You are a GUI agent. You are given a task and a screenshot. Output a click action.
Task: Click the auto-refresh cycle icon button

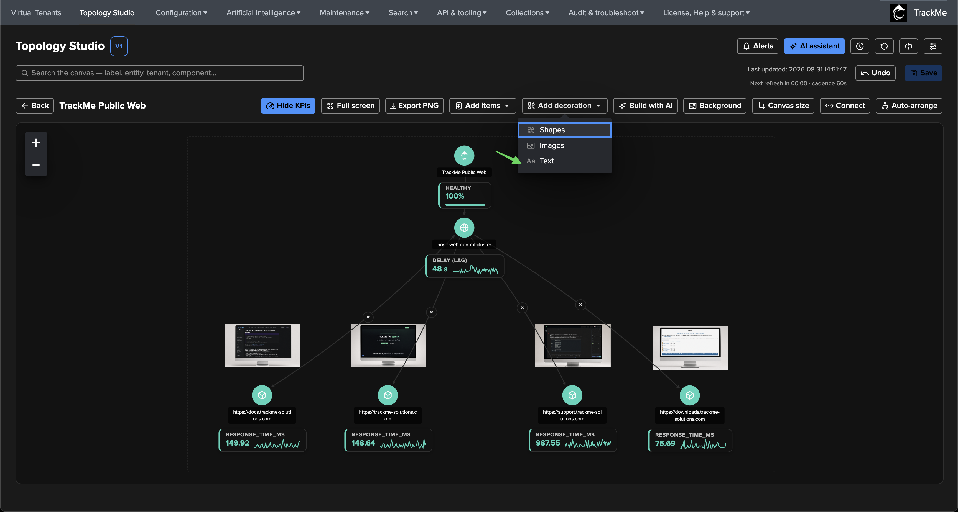[909, 46]
